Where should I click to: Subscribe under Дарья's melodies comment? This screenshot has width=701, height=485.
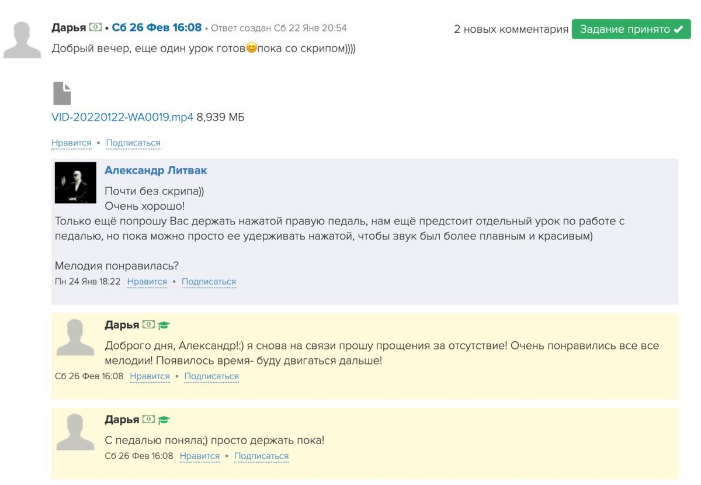(211, 376)
